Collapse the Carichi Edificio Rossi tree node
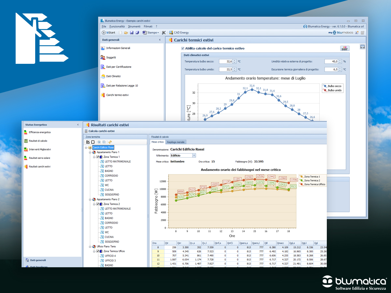The width and height of the screenshot is (391, 293). 86,147
